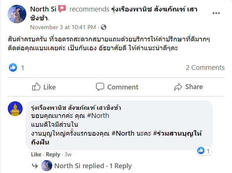Open the 2 Comments link

point(205,68)
